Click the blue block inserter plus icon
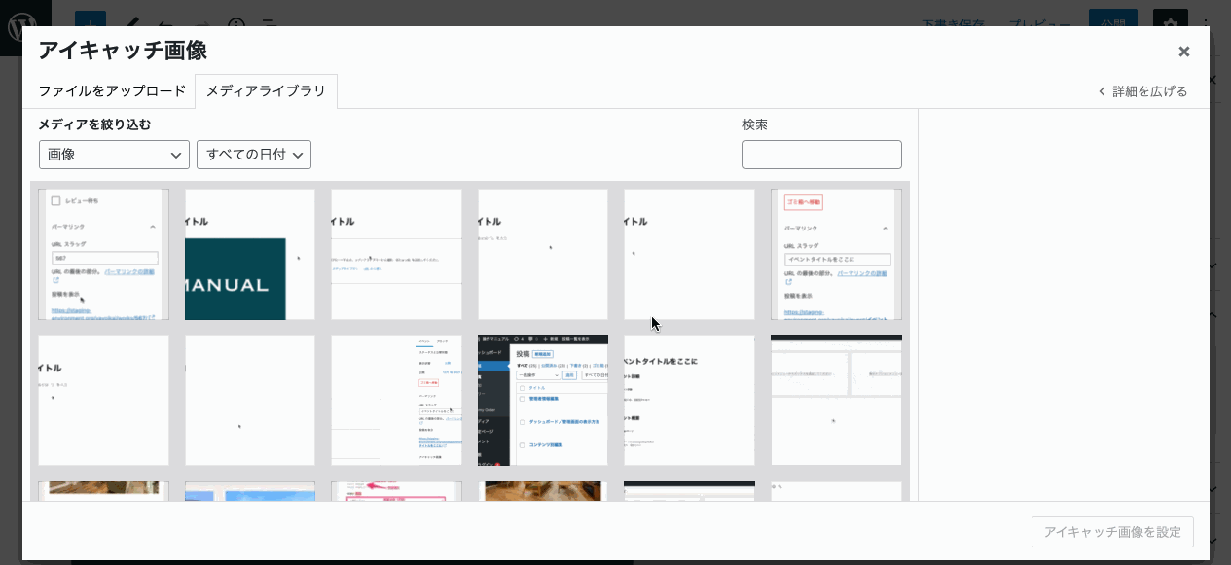This screenshot has height=565, width=1231. [91, 18]
